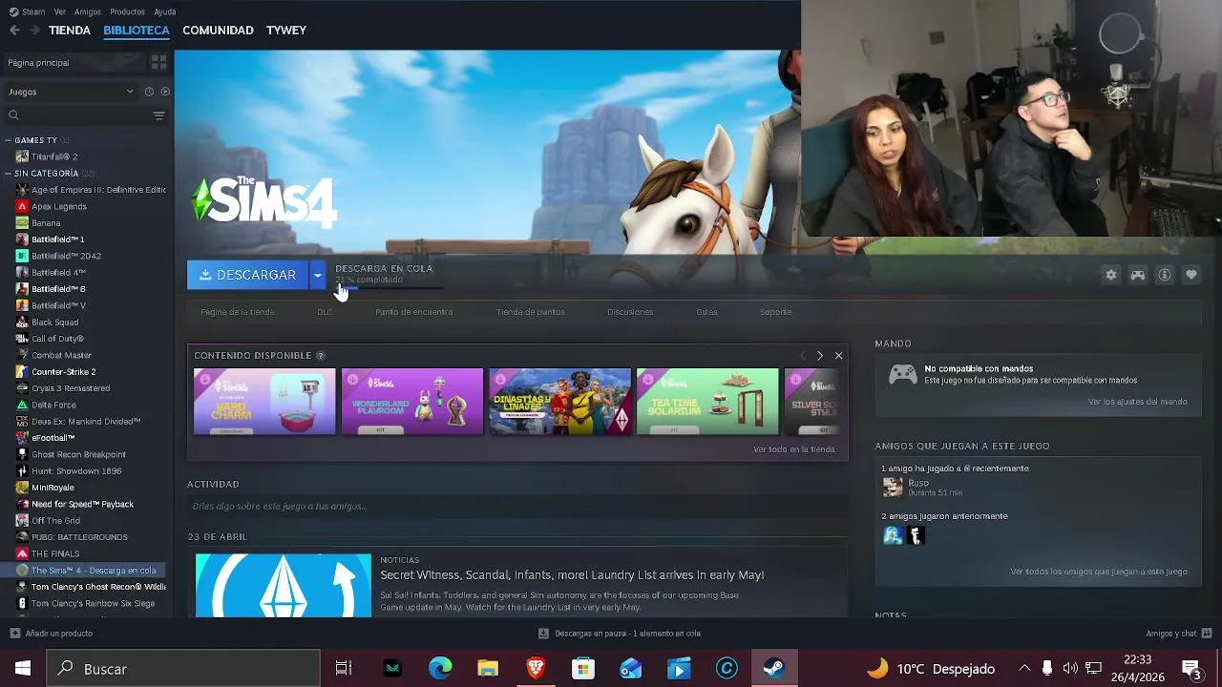Click Ver todo en la tienda

[x=794, y=449]
